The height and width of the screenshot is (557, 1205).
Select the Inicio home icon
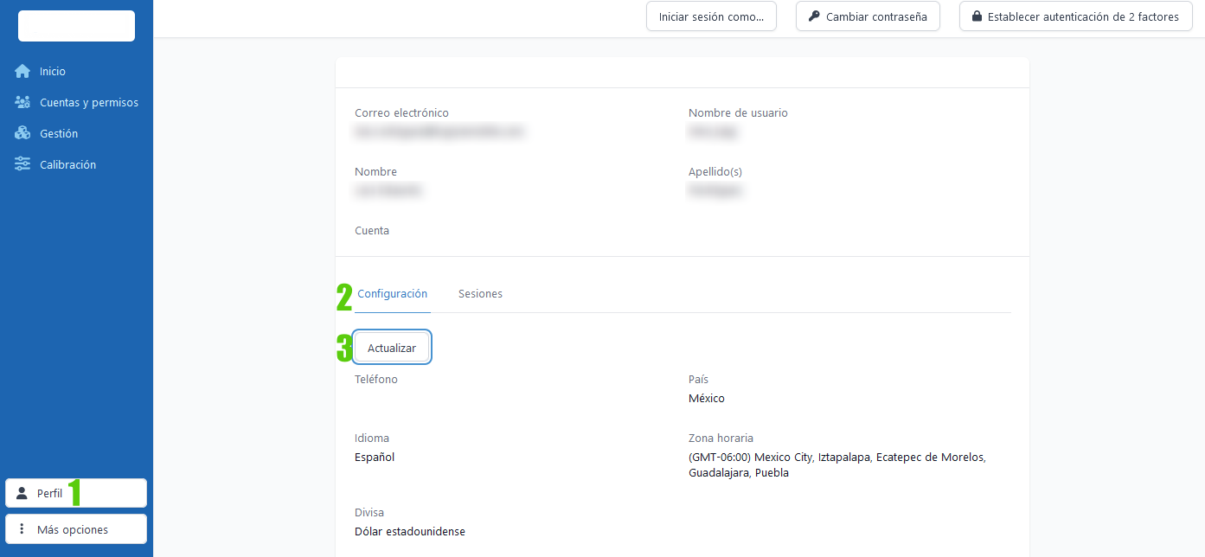click(x=22, y=71)
